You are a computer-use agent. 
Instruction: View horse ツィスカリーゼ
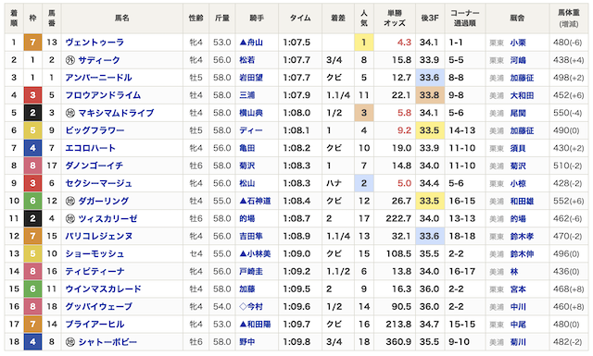pyautogui.click(x=107, y=218)
